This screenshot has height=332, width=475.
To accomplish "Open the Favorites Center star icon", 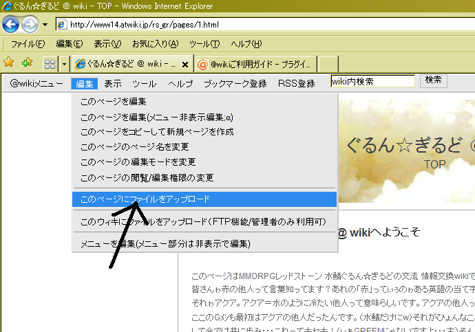I will coord(9,63).
